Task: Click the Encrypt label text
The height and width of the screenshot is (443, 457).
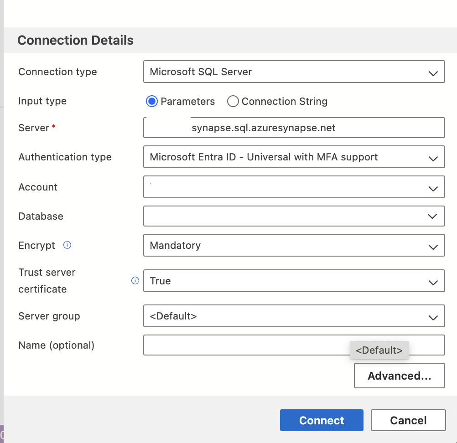Action: coord(37,246)
